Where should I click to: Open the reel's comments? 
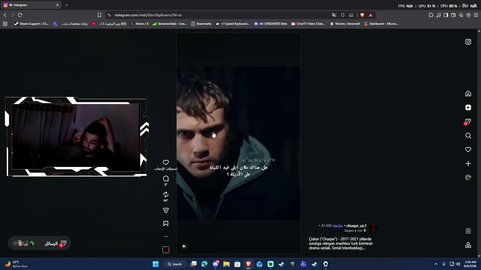coord(166,178)
